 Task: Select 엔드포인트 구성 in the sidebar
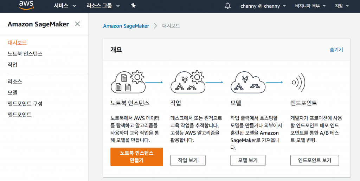pyautogui.click(x=25, y=103)
